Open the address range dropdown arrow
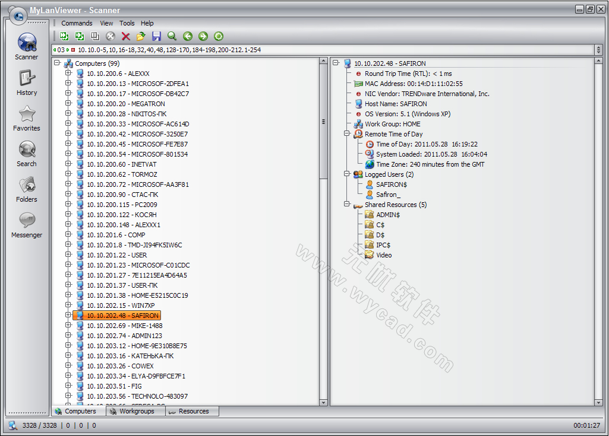The width and height of the screenshot is (609, 436). click(x=598, y=50)
